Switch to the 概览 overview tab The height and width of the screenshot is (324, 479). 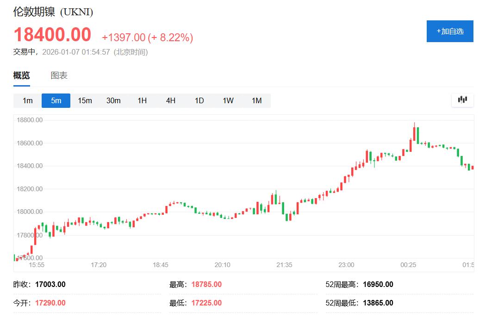click(21, 75)
